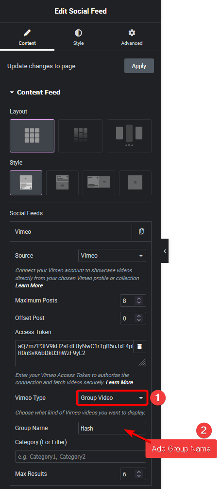The height and width of the screenshot is (489, 221).
Task: Open the Content tab
Action: point(27,37)
